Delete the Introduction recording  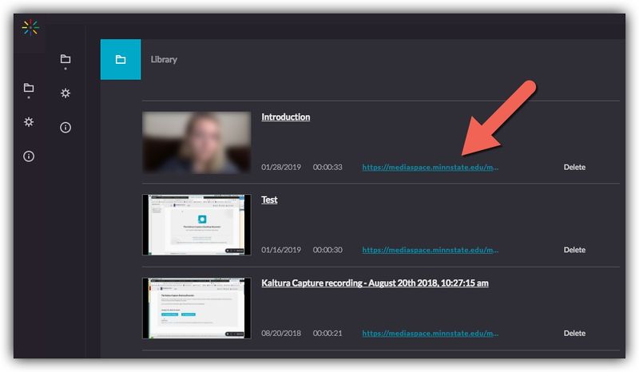[574, 168]
